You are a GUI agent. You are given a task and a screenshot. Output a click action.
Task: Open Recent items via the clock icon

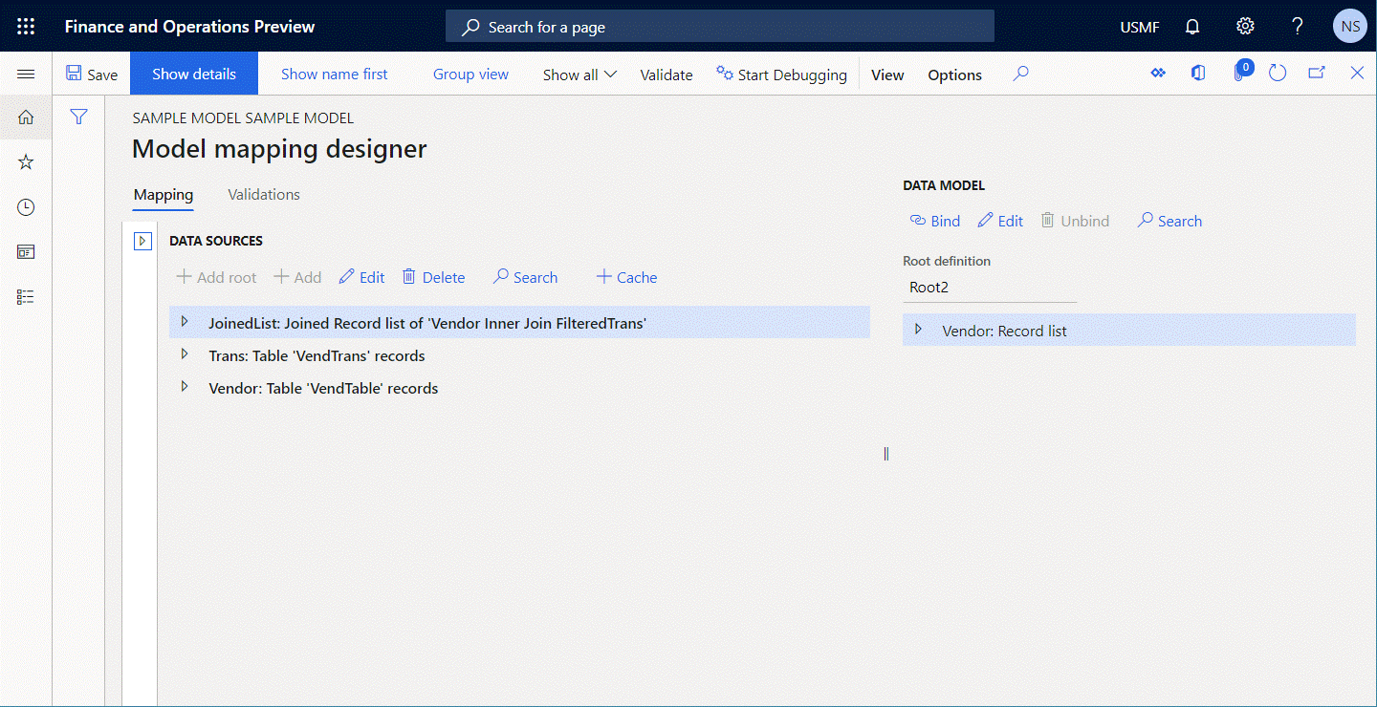(x=25, y=206)
